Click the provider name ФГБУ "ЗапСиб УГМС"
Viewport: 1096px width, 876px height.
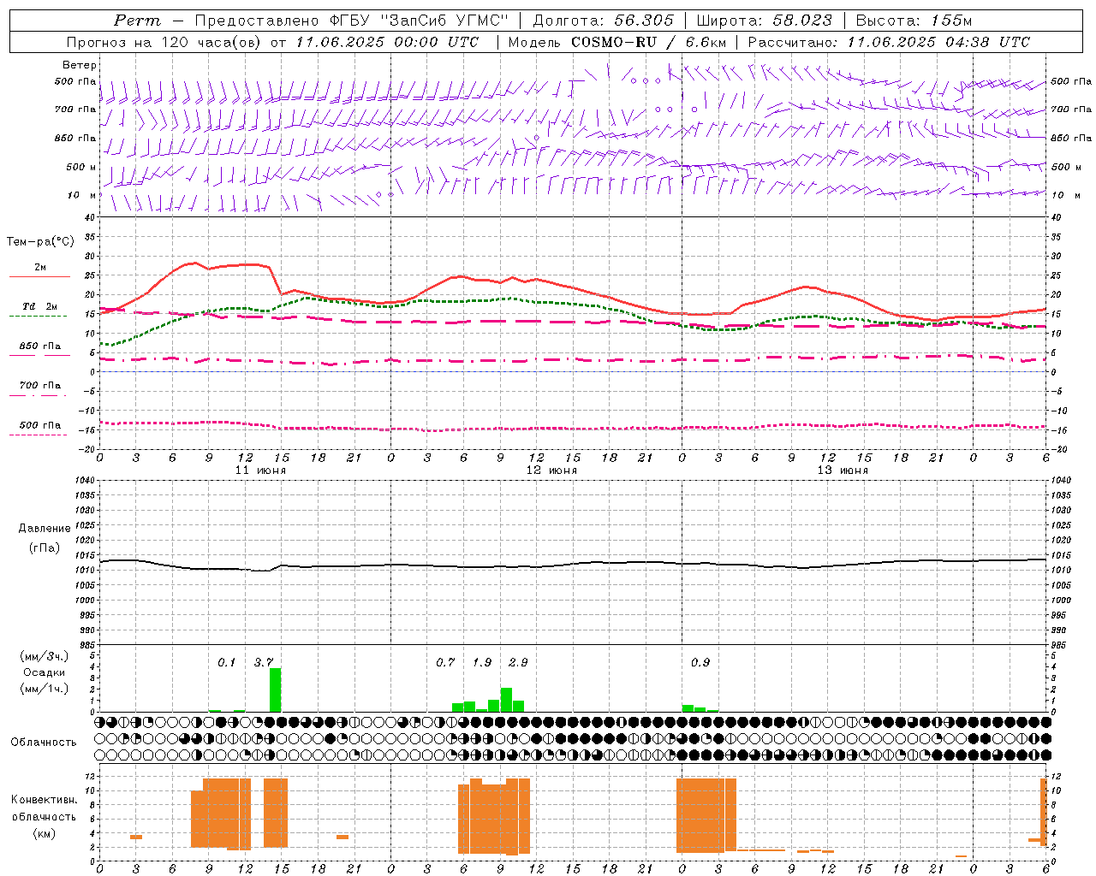[x=420, y=21]
